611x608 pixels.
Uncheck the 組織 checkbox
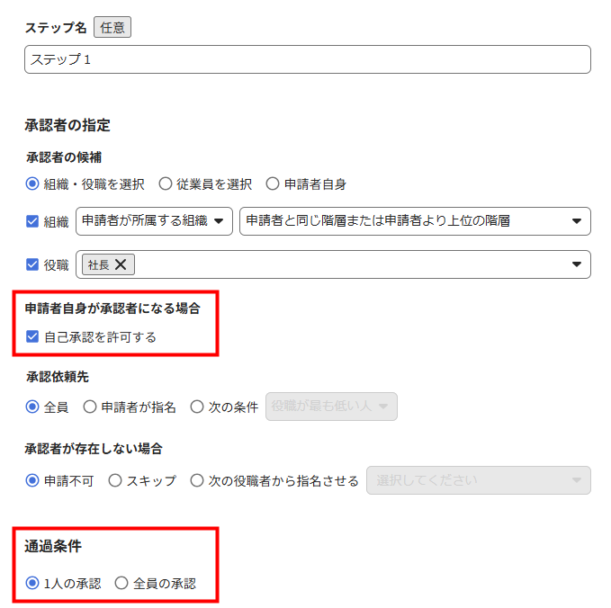(32, 221)
